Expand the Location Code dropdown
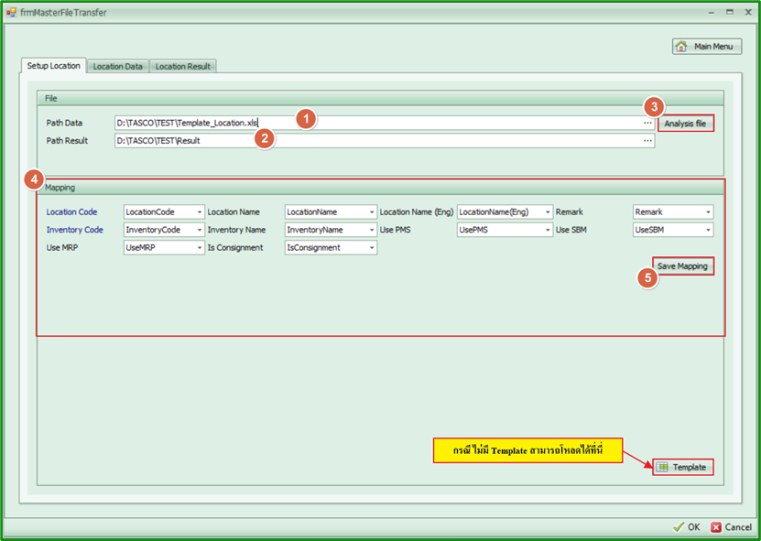The image size is (761, 541). tap(200, 212)
